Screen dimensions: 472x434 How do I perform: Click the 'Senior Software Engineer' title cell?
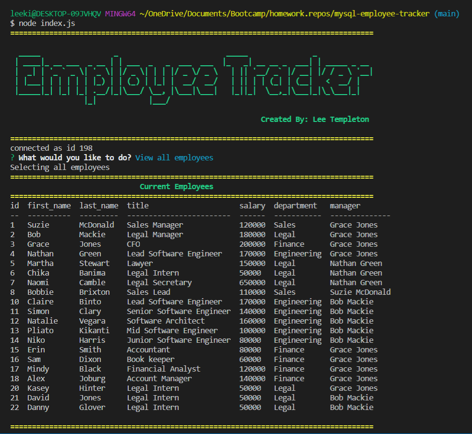[x=179, y=311]
